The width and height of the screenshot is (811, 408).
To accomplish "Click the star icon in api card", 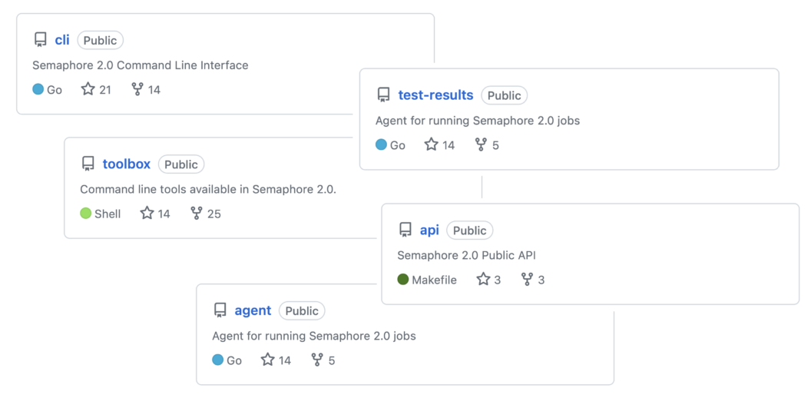I will click(483, 279).
